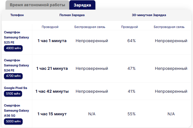The height and width of the screenshot is (128, 193).
Task: Select the 1 час 21 минута cell
Action: [52, 68]
